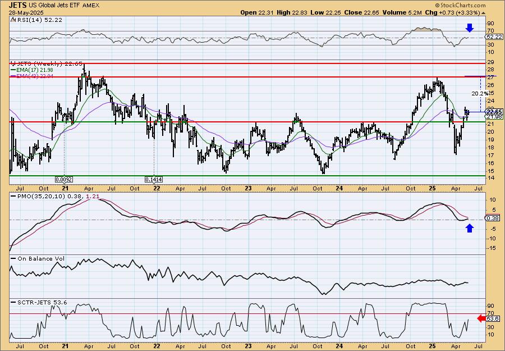Click the 30 label on SCTR axis

(x=490, y=327)
